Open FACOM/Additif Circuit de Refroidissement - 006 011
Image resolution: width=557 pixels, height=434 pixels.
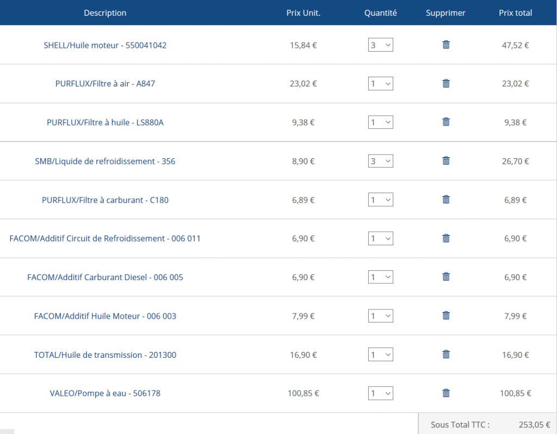[105, 238]
